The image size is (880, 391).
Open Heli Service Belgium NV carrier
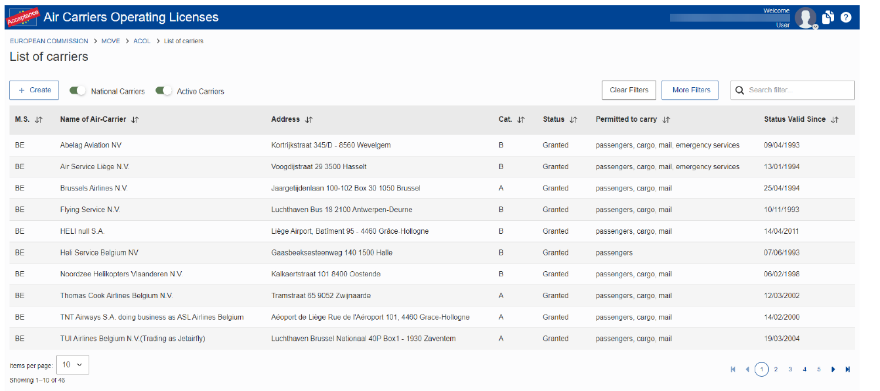(x=100, y=253)
